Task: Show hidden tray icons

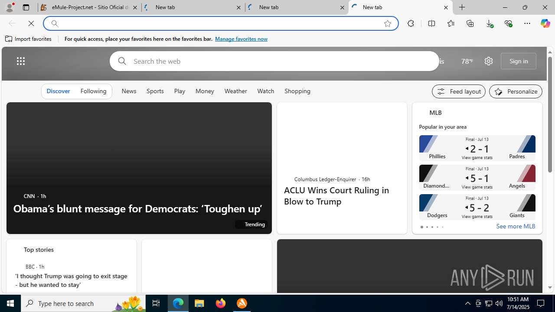Action: (468, 303)
